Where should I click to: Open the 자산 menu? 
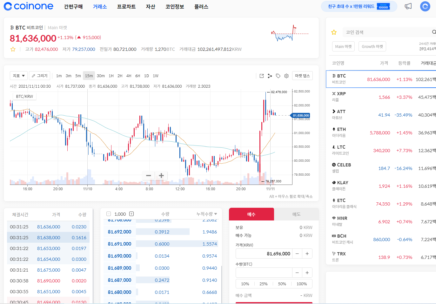coord(151,7)
